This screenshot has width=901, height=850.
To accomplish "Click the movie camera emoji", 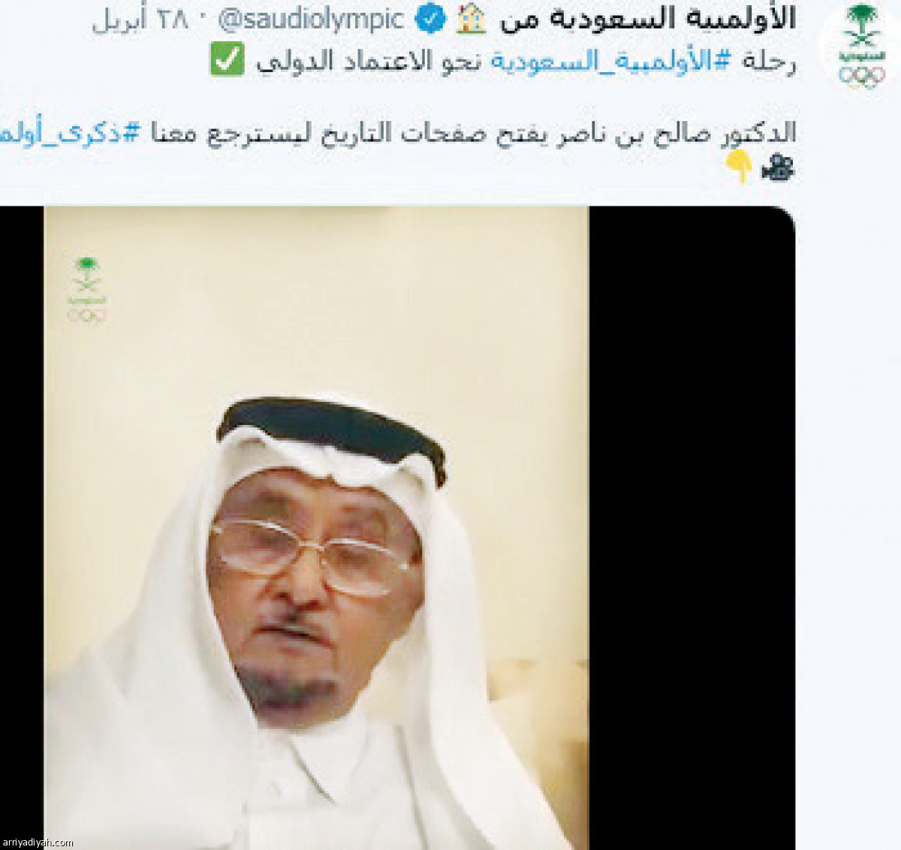I will coord(778,167).
